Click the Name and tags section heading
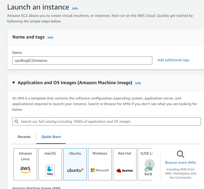 pos(28,37)
